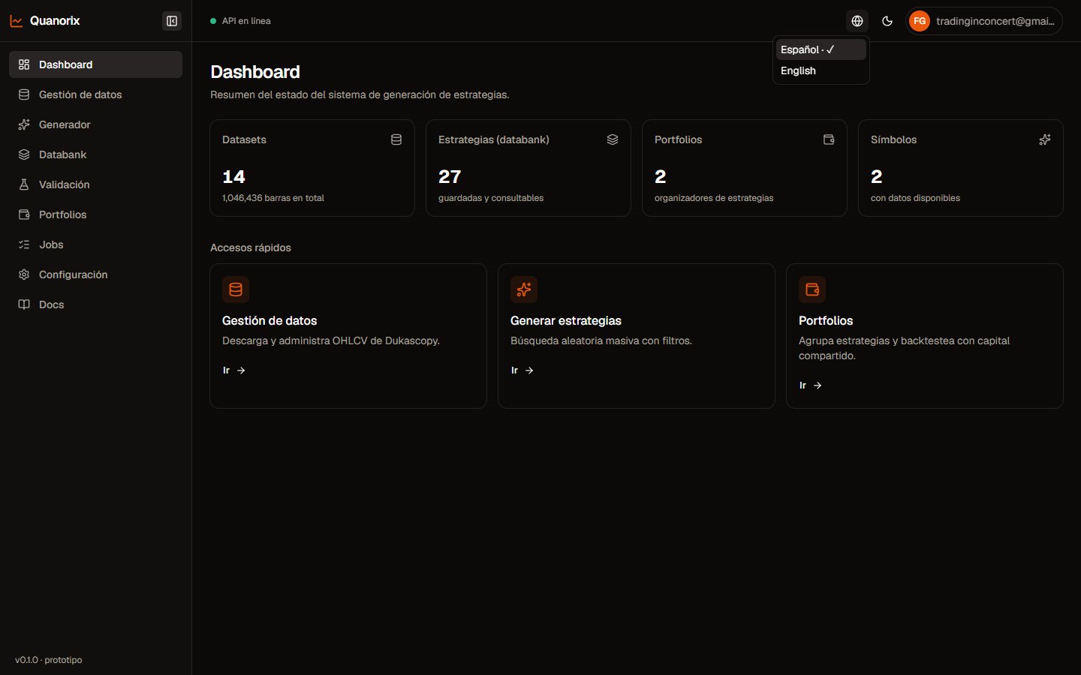The height and width of the screenshot is (675, 1081).
Task: Collapse the sidebar with the panel icon
Action: tap(172, 21)
